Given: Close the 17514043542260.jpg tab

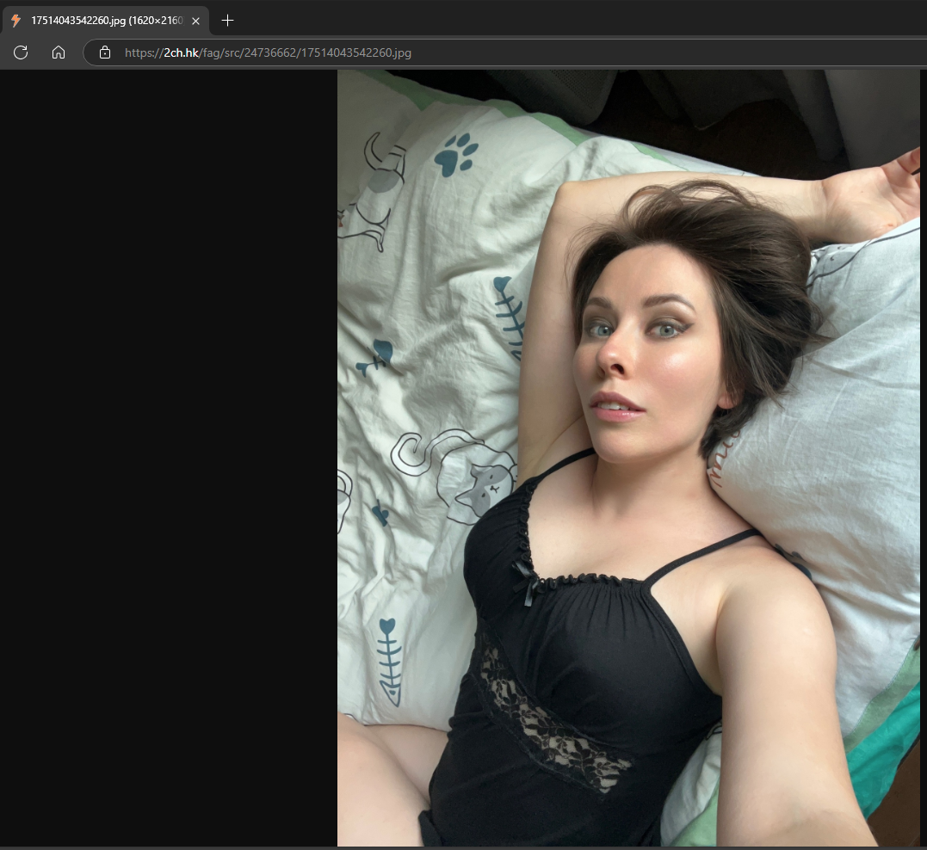Looking at the screenshot, I should tap(195, 21).
